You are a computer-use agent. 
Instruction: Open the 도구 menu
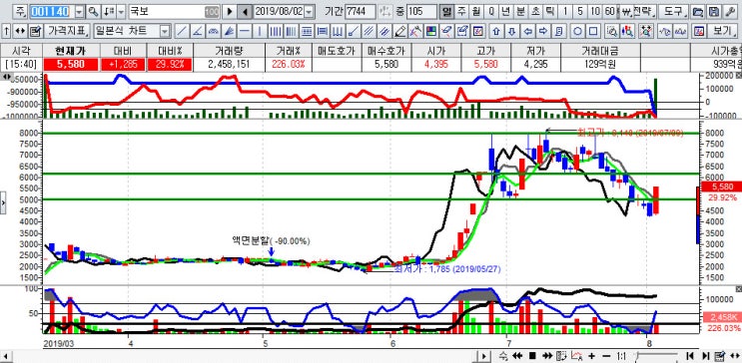pos(673,11)
